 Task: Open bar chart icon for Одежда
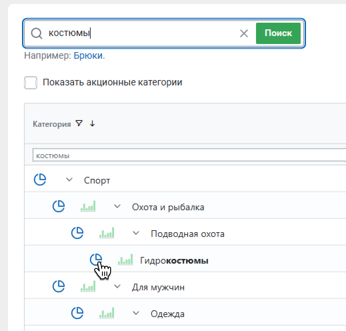[107, 313]
